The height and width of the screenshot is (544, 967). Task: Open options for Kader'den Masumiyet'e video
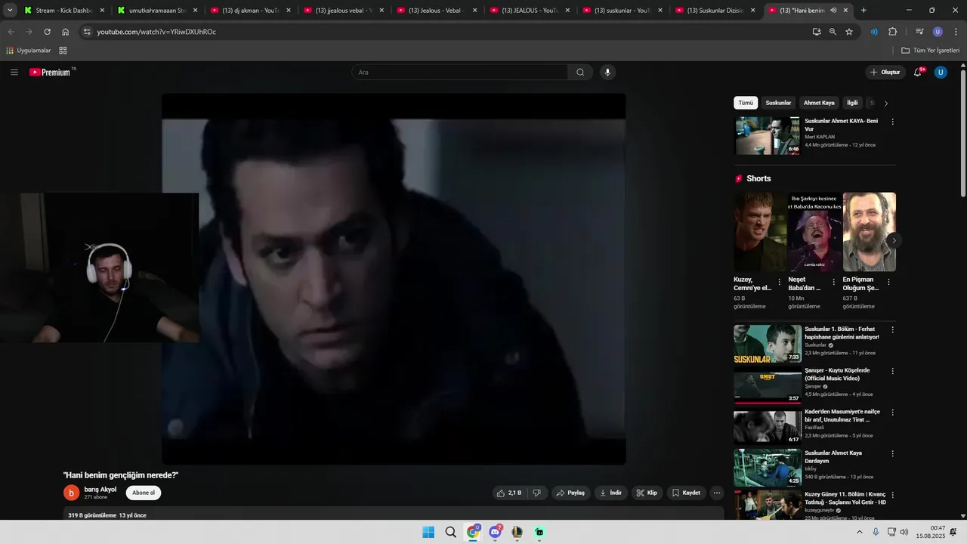pyautogui.click(x=892, y=413)
